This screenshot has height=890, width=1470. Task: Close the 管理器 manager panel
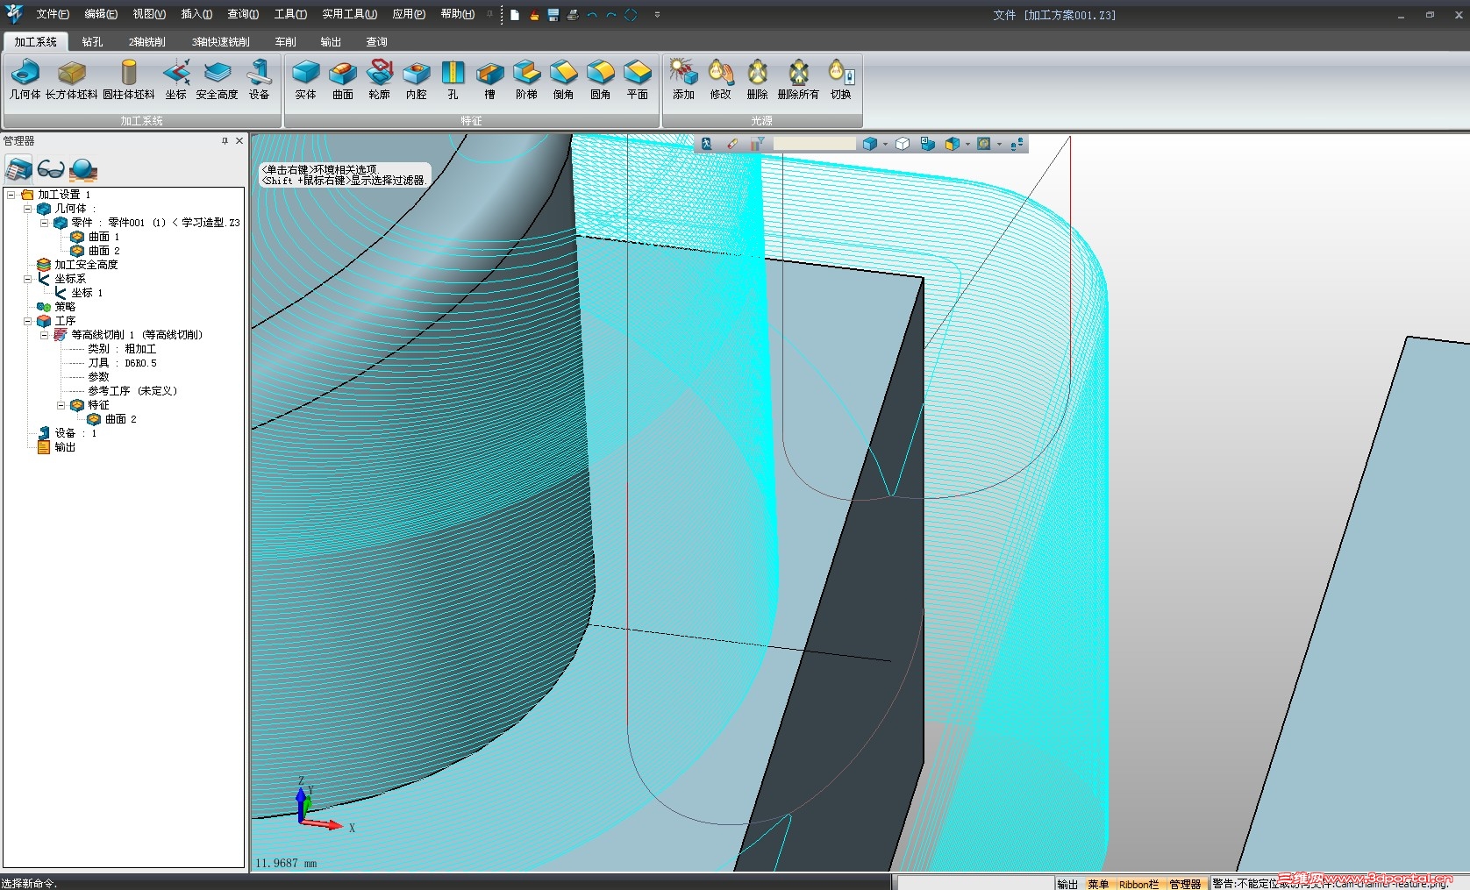tap(239, 140)
